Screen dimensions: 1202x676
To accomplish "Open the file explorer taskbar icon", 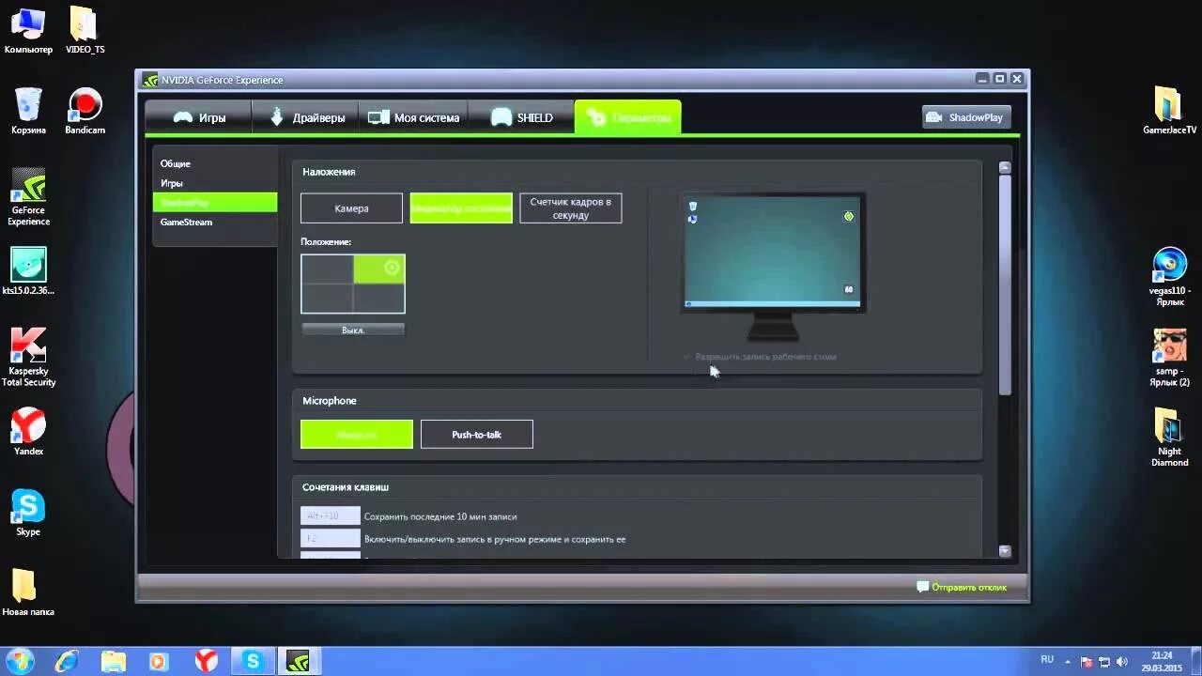I will [113, 661].
